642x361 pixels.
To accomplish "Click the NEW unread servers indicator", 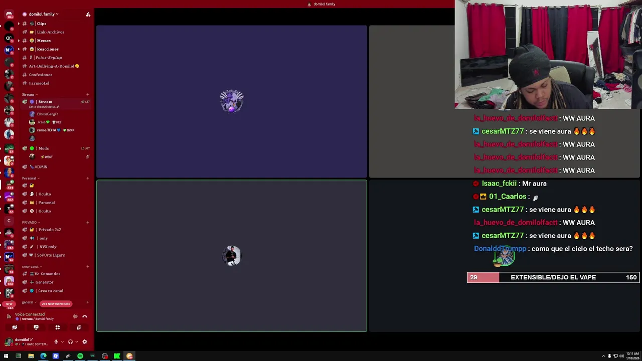I will point(9,304).
